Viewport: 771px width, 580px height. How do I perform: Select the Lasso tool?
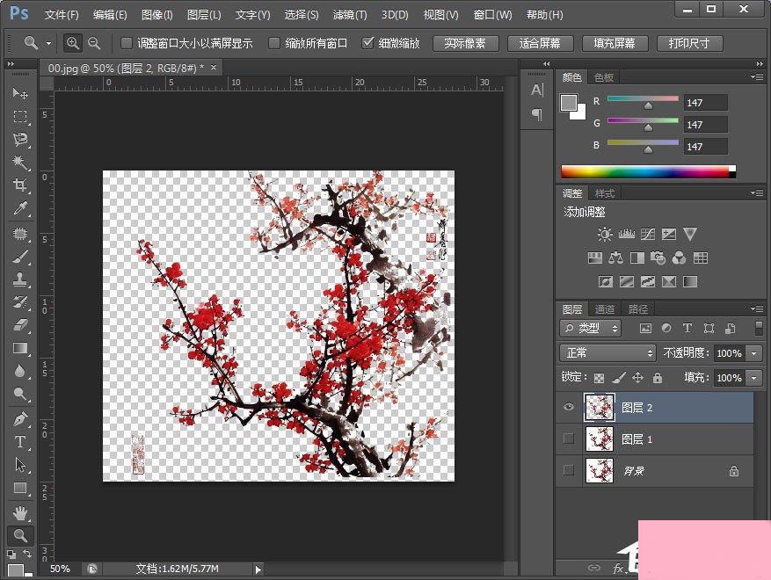(19, 140)
